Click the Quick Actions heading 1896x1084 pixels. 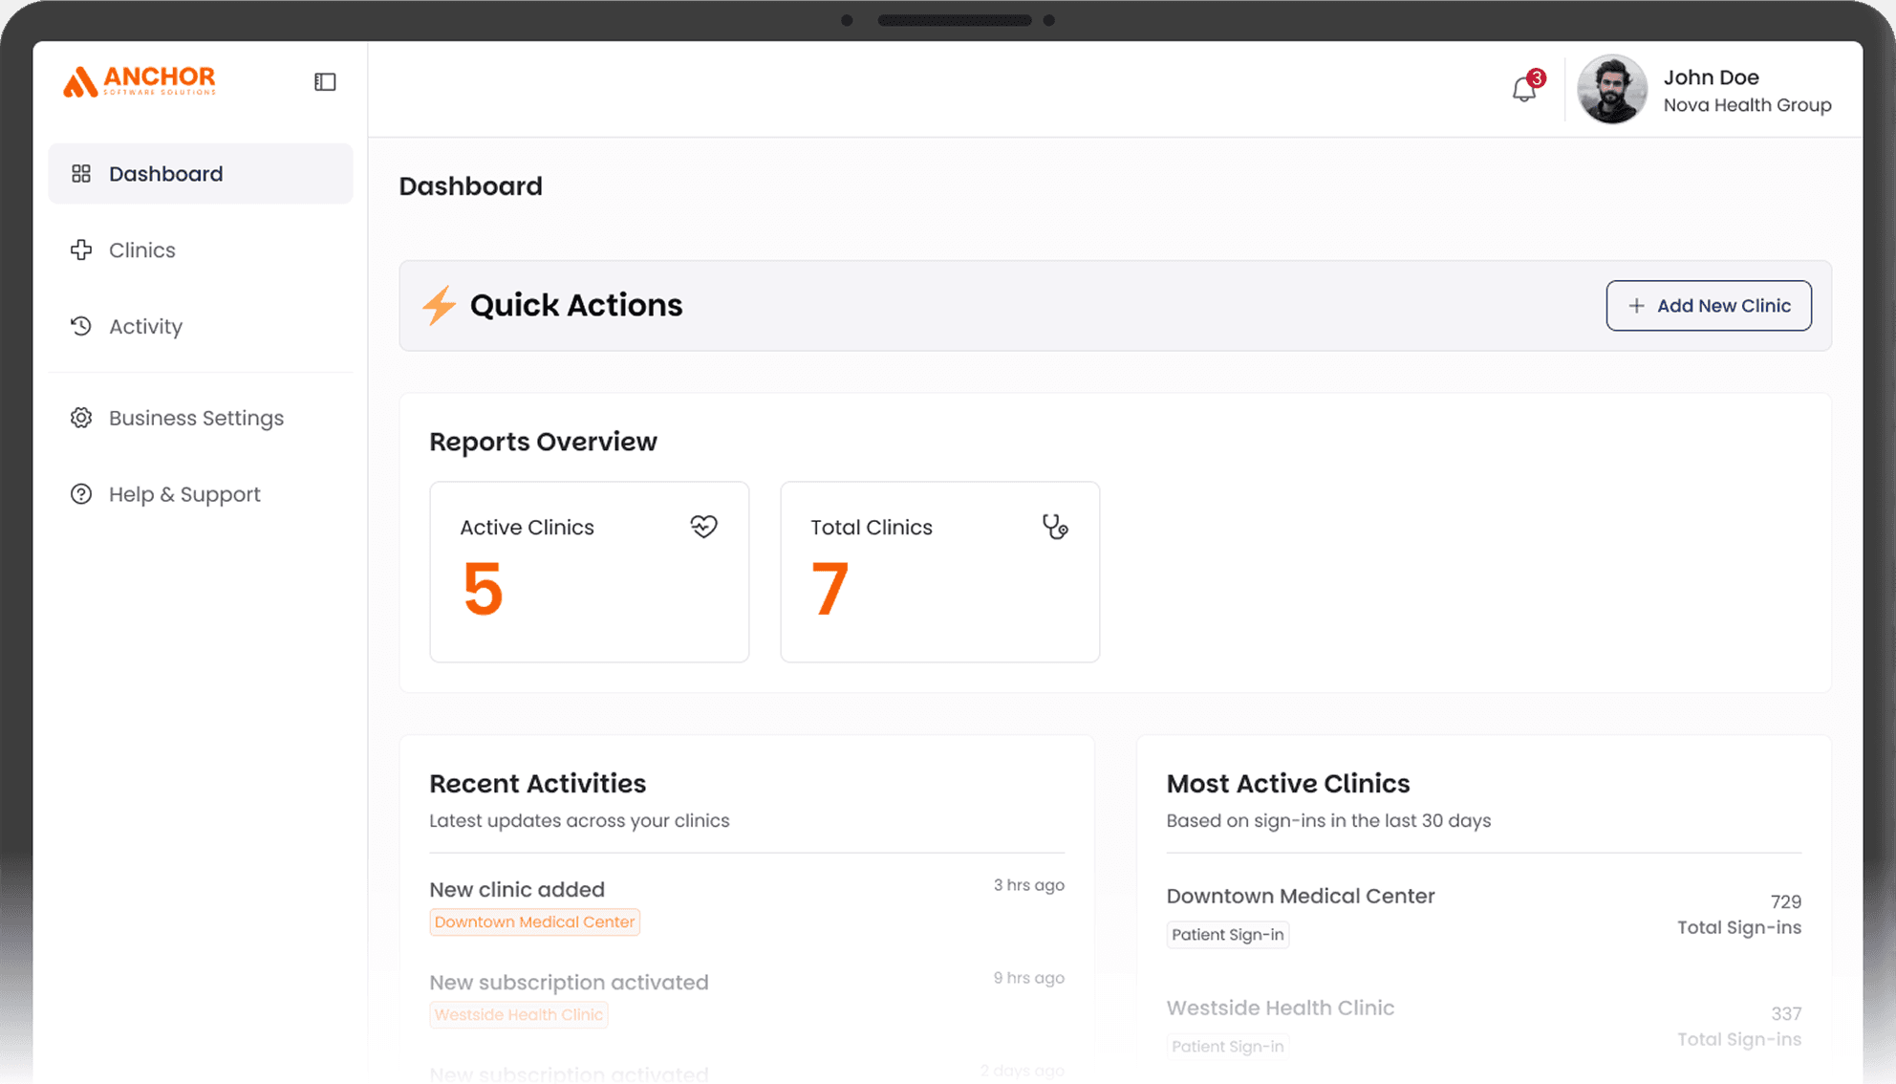click(576, 306)
